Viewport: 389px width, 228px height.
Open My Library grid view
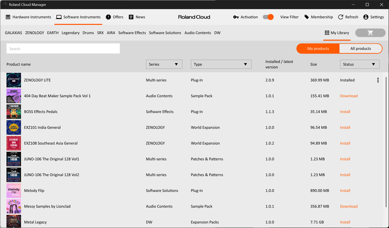(337, 33)
